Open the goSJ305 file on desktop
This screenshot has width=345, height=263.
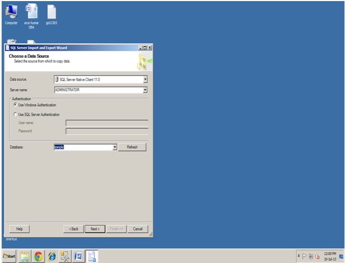pos(51,14)
